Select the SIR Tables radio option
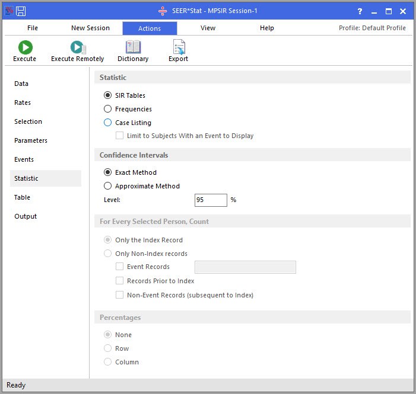Image resolution: width=416 pixels, height=394 pixels. coord(107,95)
